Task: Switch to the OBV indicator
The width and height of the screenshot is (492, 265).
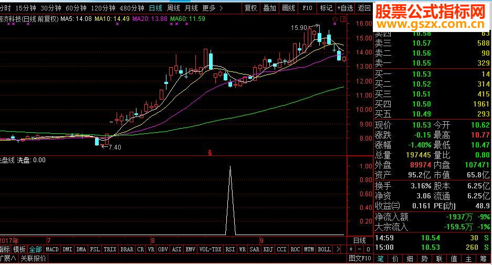Action: coord(163,250)
